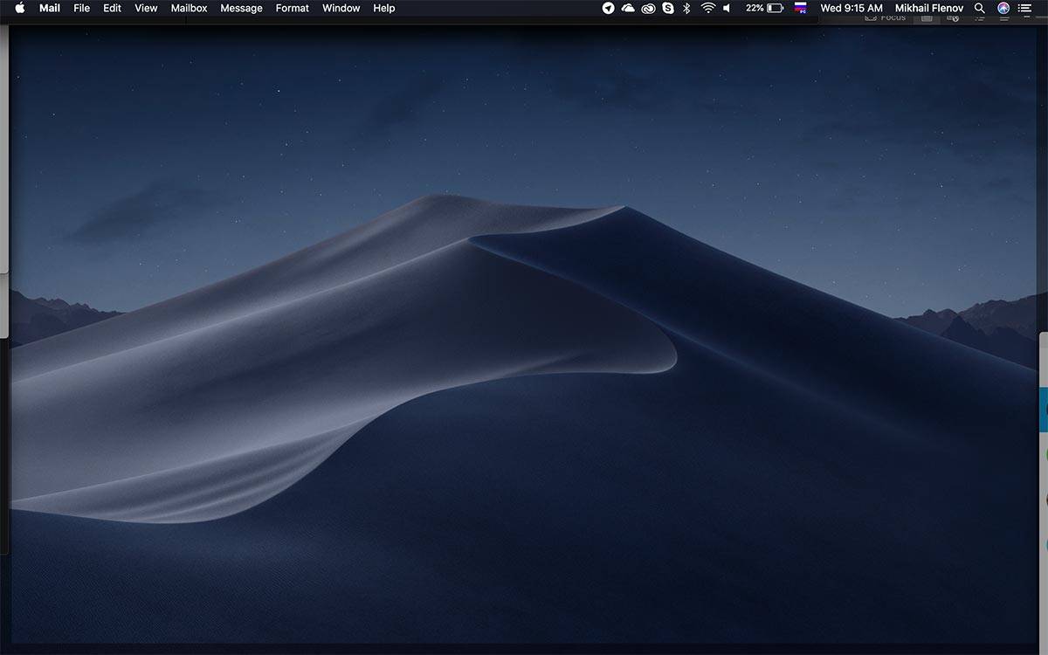
Task: Open the Mail application menu
Action: 50,8
